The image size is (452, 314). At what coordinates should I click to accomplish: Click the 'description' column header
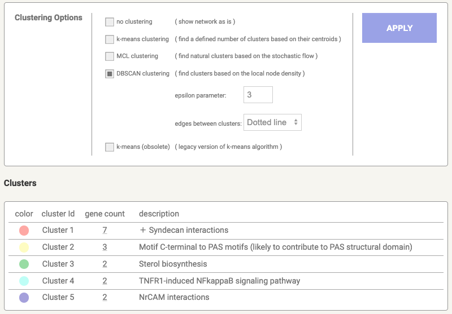tap(159, 214)
